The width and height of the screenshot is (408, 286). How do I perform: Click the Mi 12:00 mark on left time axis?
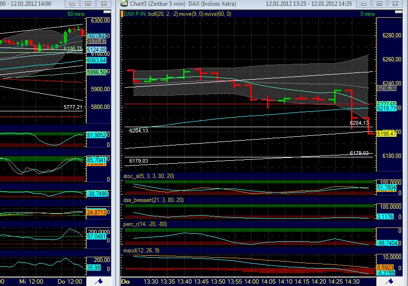[31, 282]
